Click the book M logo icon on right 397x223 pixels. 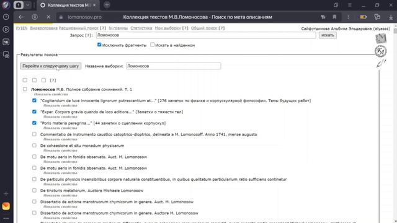click(381, 38)
